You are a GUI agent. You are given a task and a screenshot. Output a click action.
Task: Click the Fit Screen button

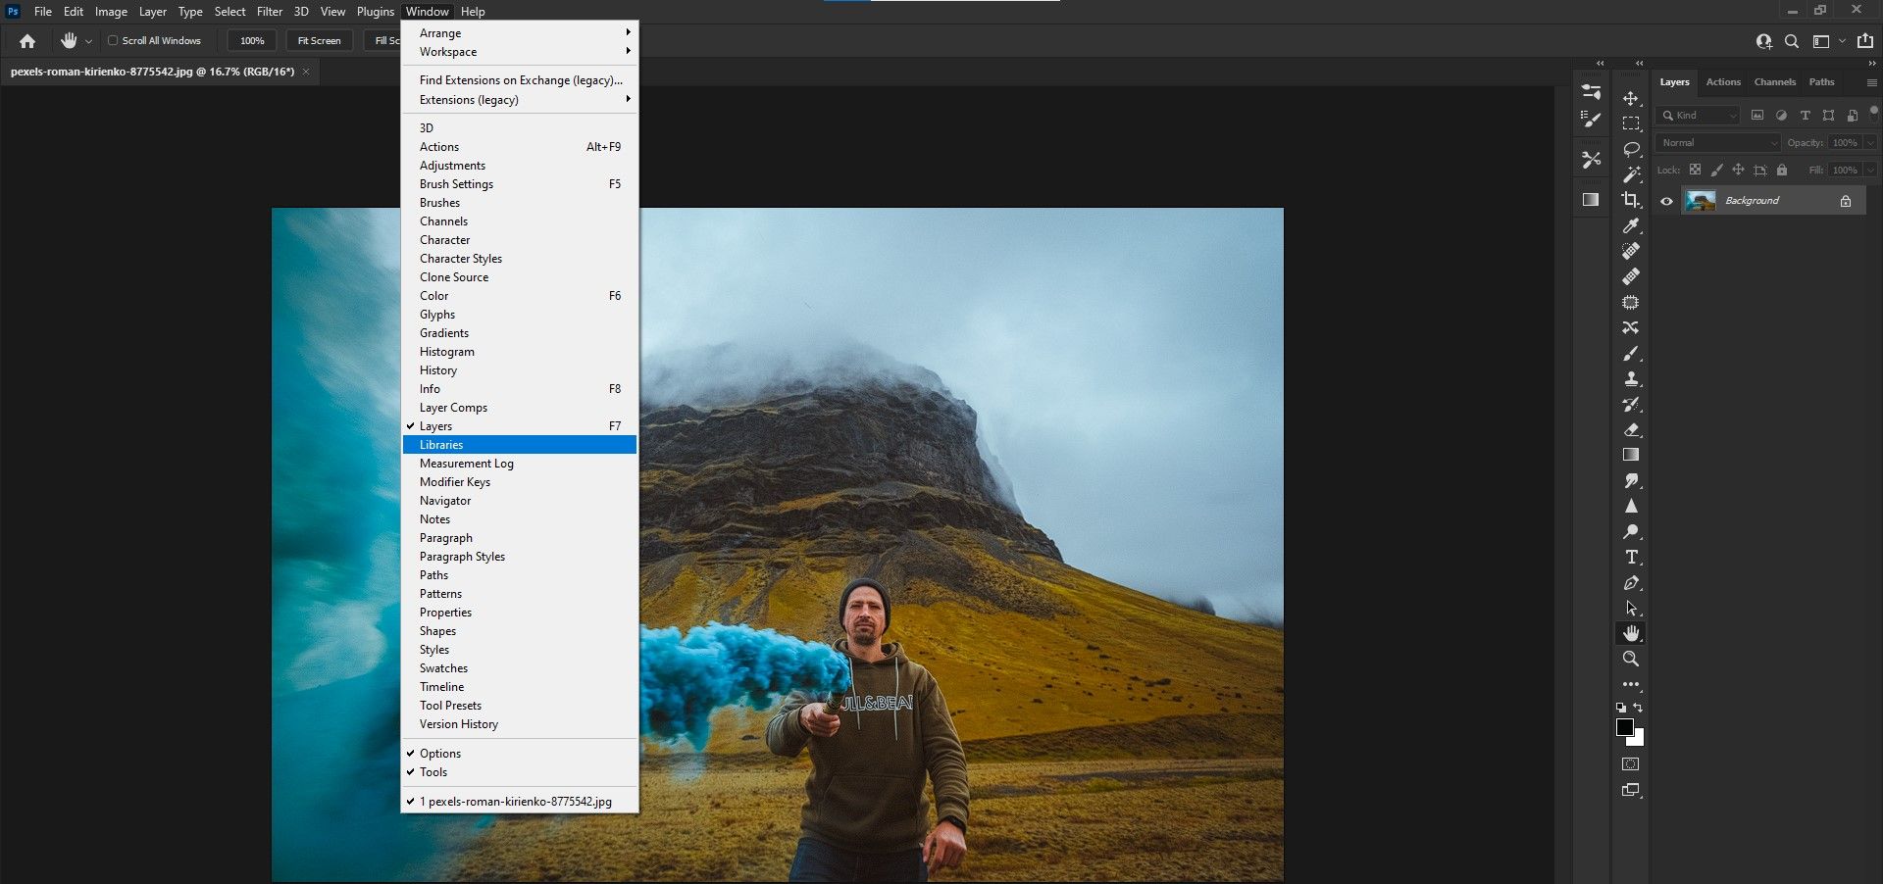pyautogui.click(x=318, y=40)
